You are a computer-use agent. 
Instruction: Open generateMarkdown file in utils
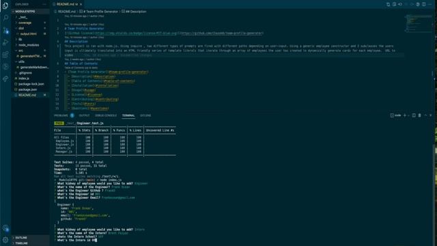point(30,67)
